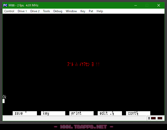The height and width of the screenshot is (130, 167).
Task: Open the Help menu
Action: (100, 11)
